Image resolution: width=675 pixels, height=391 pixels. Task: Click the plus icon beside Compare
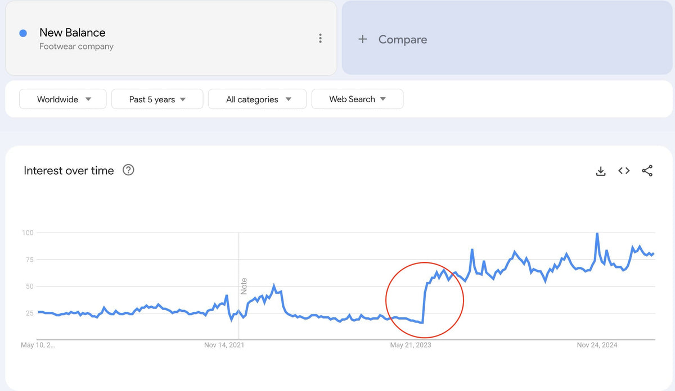coord(363,39)
